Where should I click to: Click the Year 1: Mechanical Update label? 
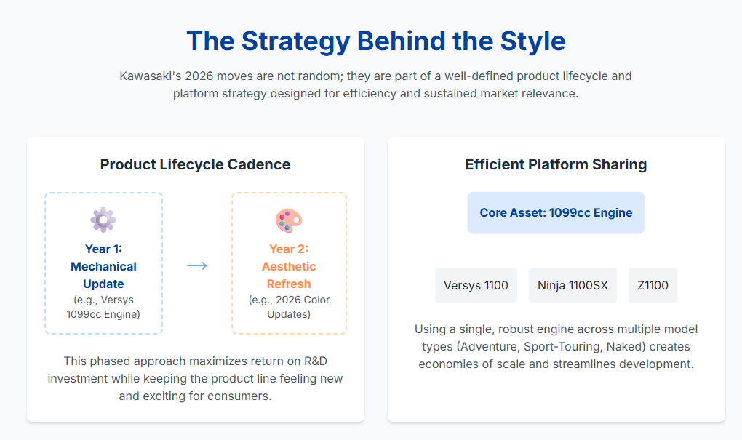(x=103, y=266)
